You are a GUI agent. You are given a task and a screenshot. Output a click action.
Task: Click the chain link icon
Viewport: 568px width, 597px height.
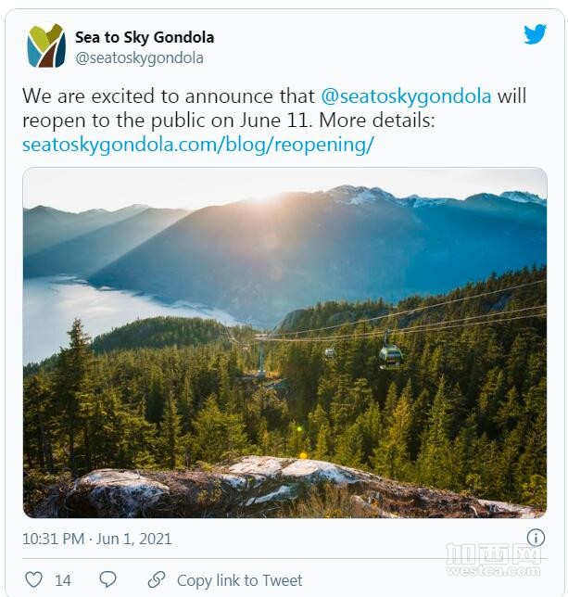click(157, 579)
